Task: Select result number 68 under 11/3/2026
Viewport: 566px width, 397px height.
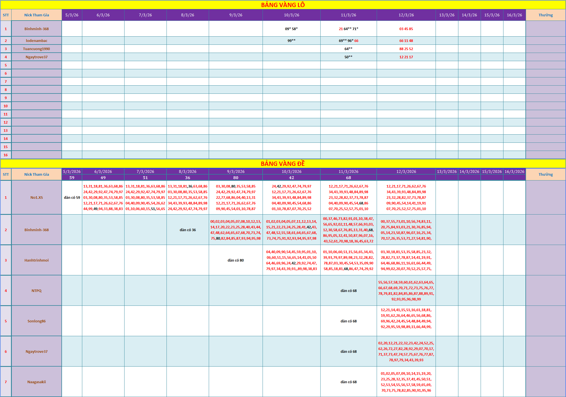Action: click(x=349, y=178)
